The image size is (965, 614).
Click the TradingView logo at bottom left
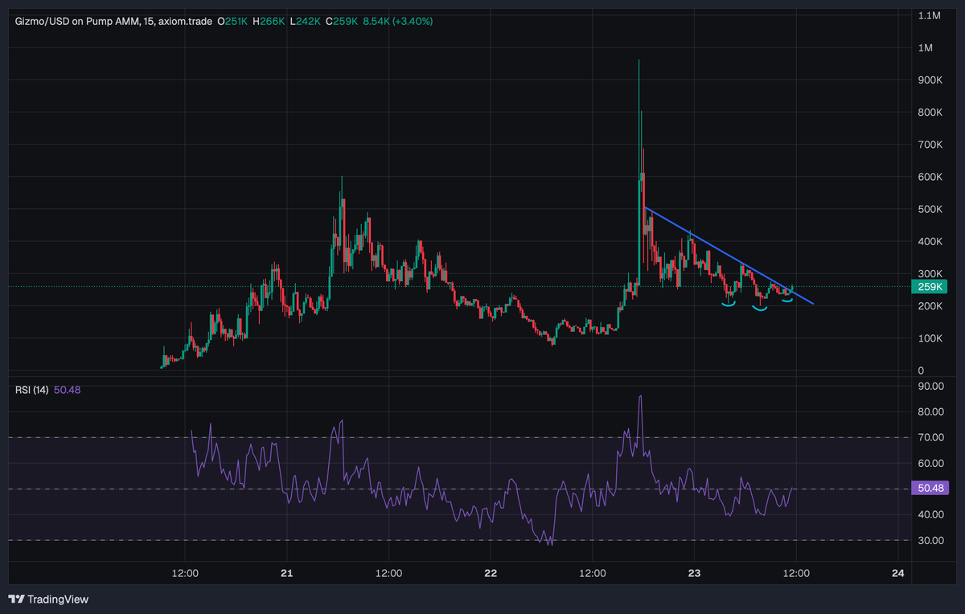(48, 599)
